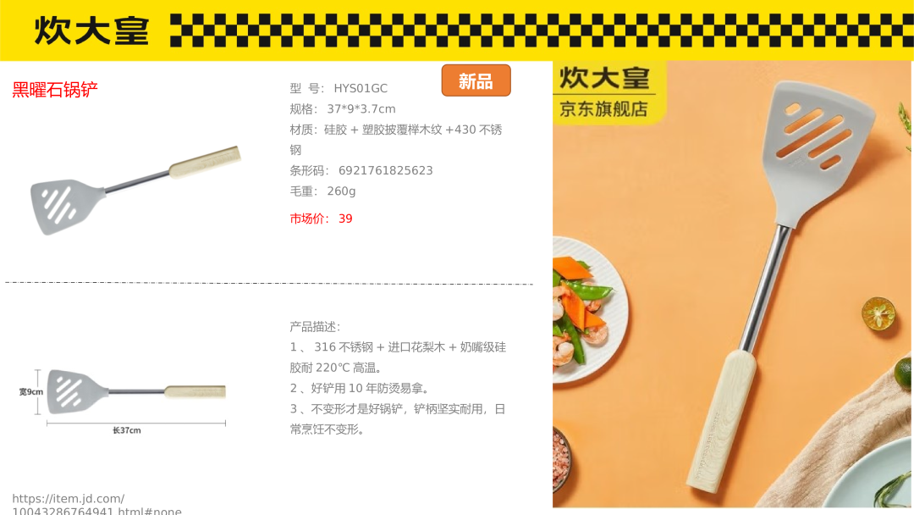Click the spatula dimensions diagram image

pyautogui.click(x=123, y=401)
